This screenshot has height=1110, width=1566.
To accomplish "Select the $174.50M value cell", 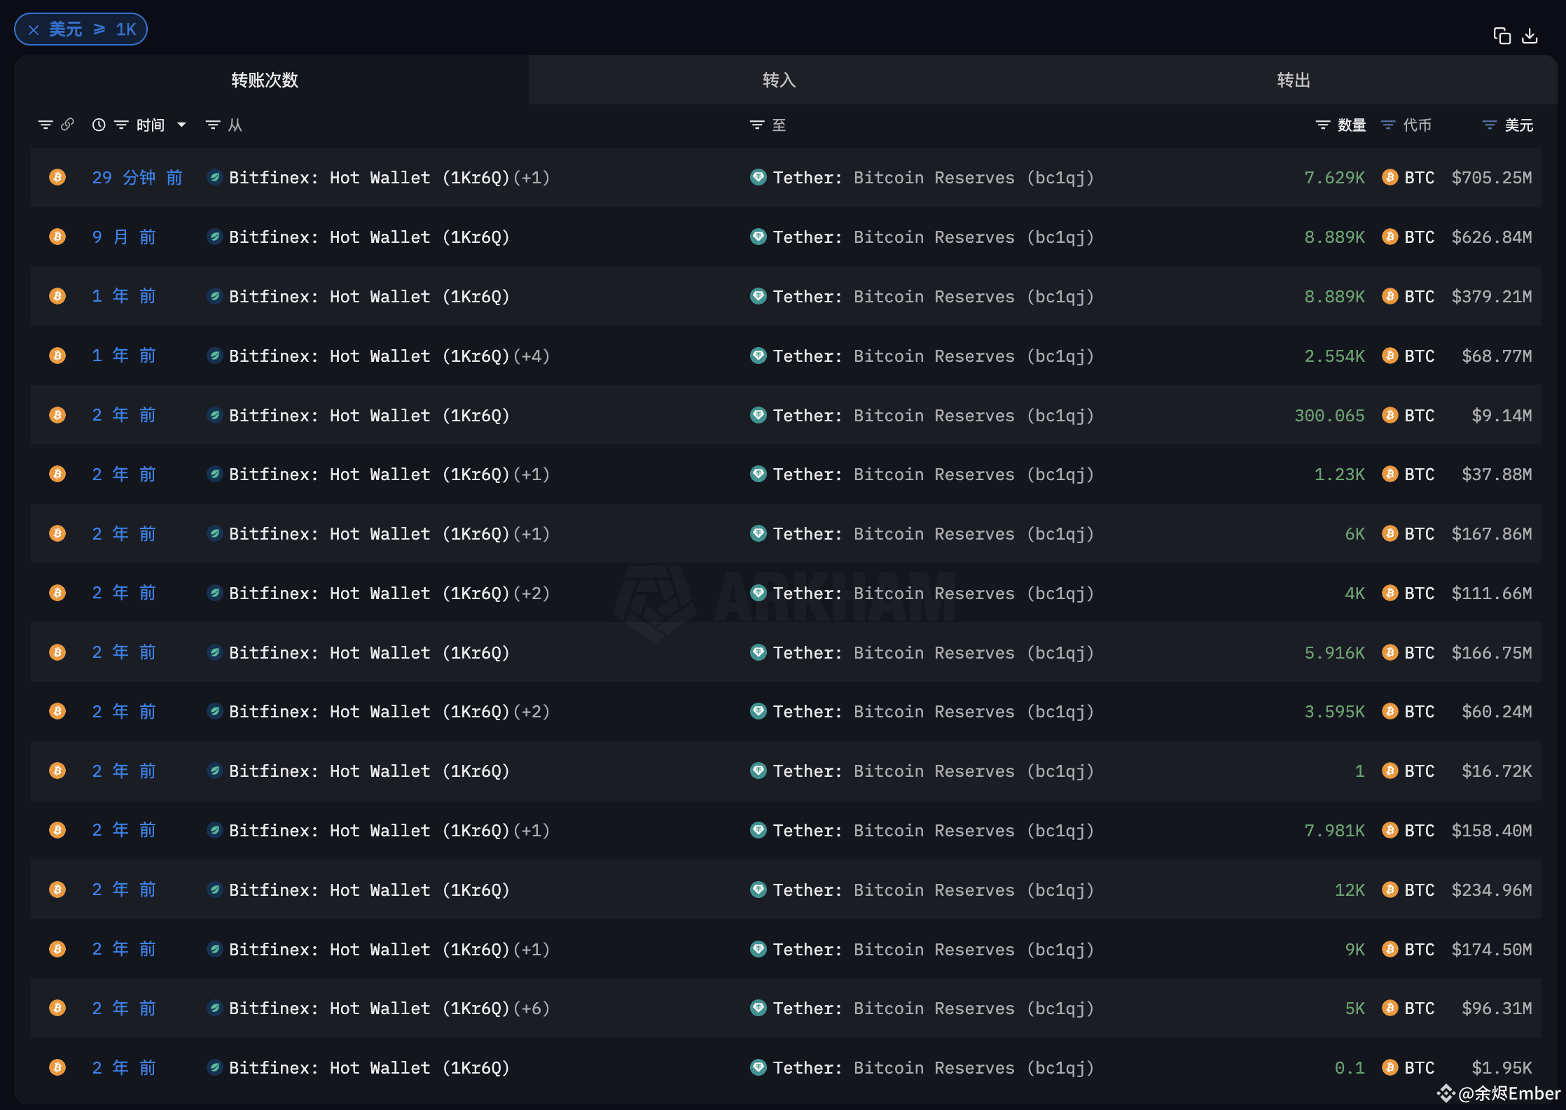I will pos(1492,950).
